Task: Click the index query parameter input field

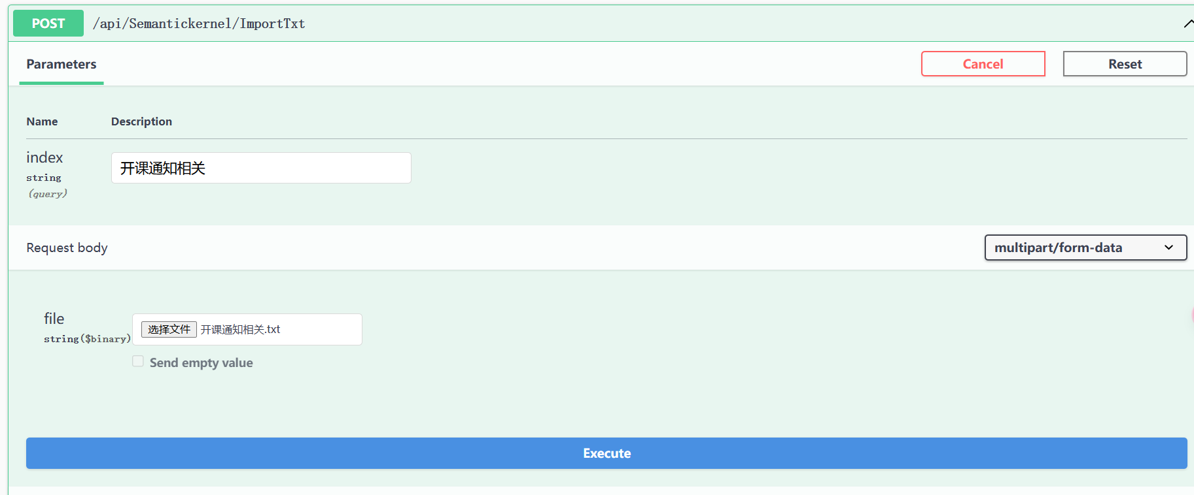Action: pyautogui.click(x=260, y=168)
